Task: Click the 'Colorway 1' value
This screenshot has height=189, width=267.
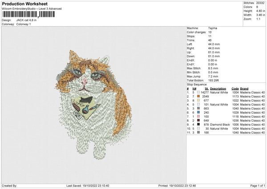Action: [x=24, y=24]
